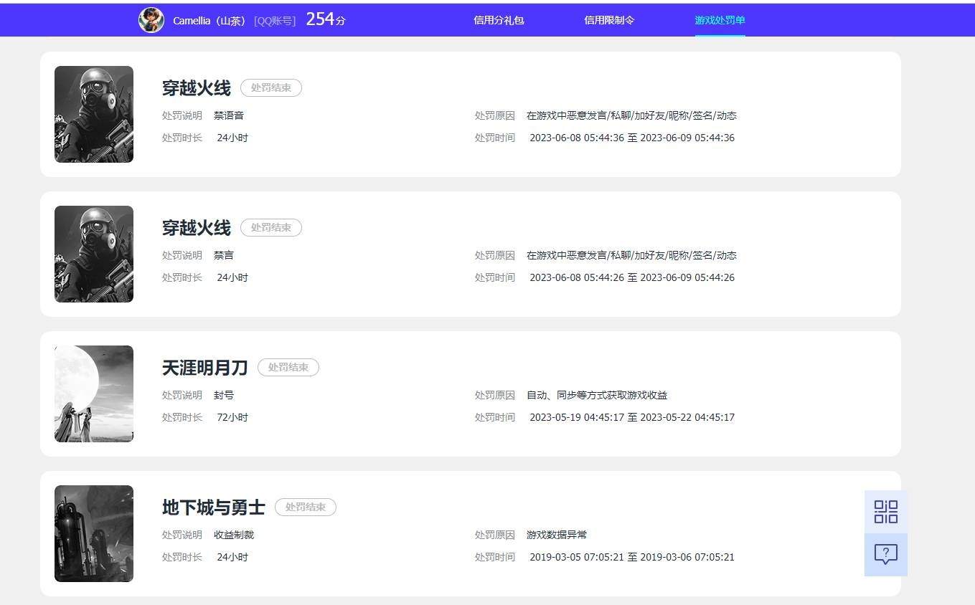975x605 pixels.
Task: Click the time range starting 2023-05-19 04:45:17
Action: click(x=632, y=417)
